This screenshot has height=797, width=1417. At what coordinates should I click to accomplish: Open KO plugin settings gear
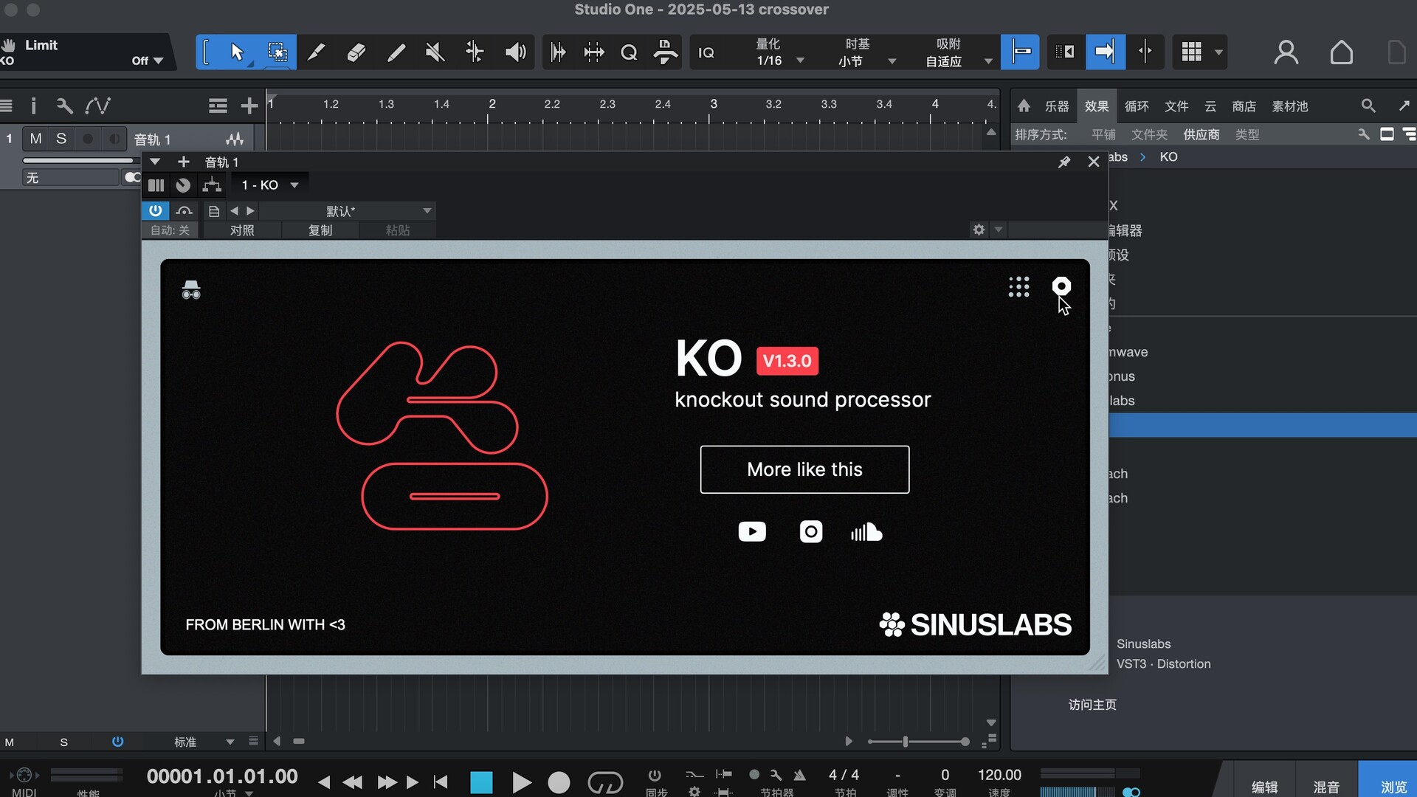coord(1061,286)
